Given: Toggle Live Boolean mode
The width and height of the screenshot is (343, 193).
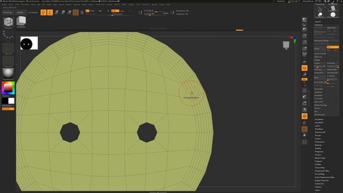Looking at the screenshot, I should (33, 12).
